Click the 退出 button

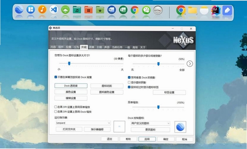(110, 139)
